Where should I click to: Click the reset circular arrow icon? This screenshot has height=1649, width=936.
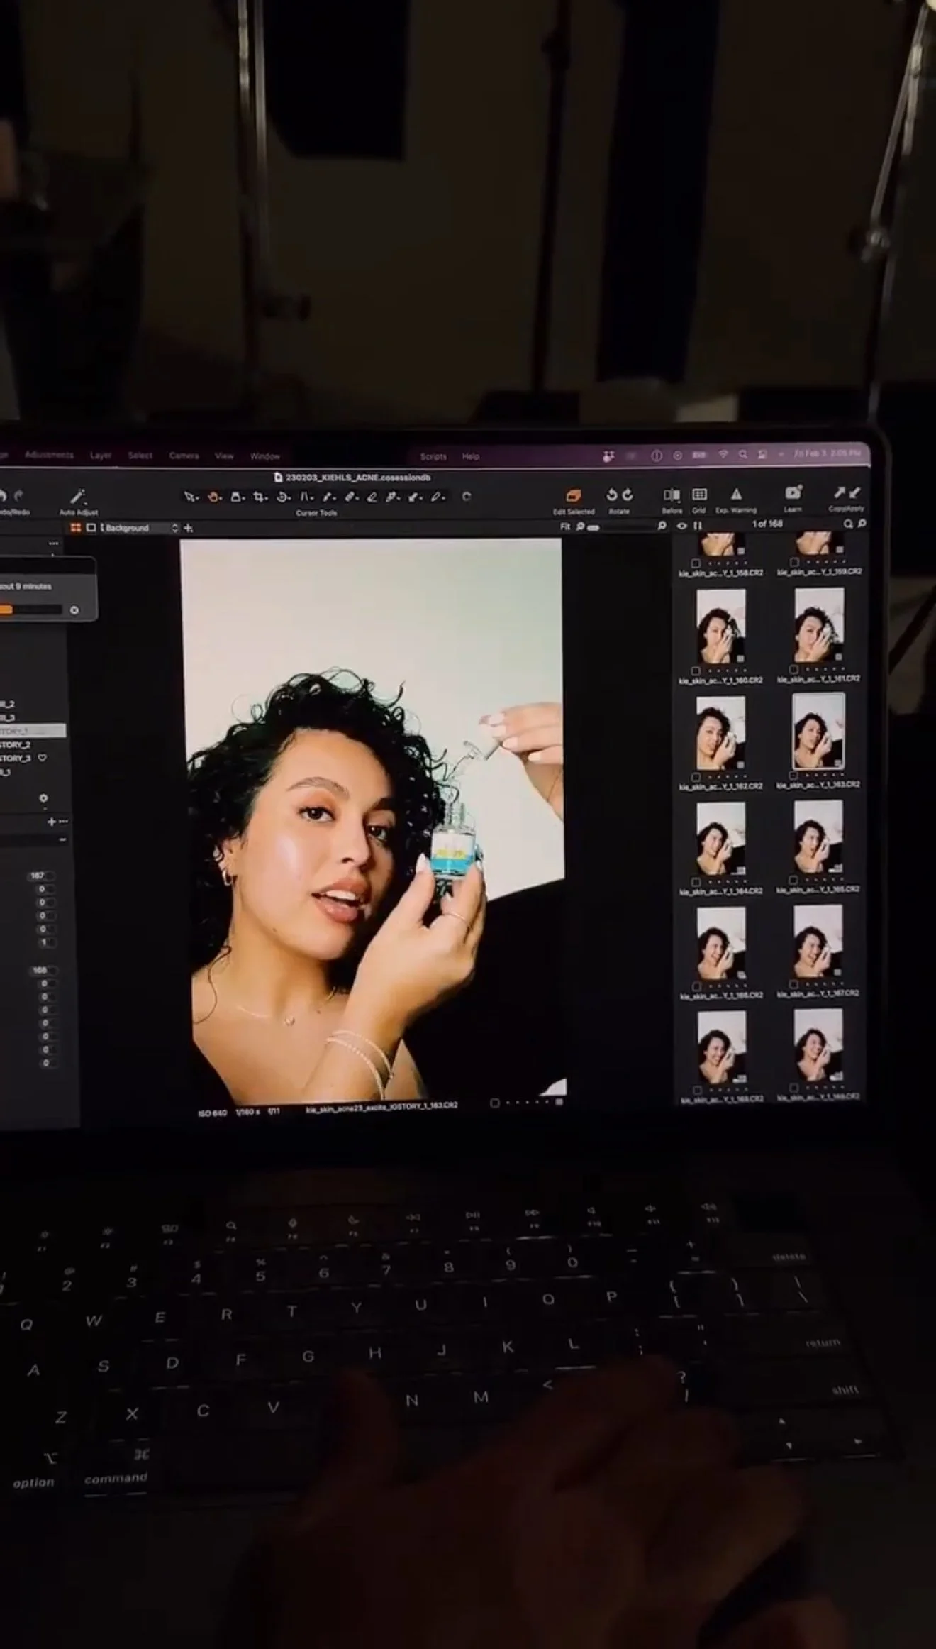466,497
